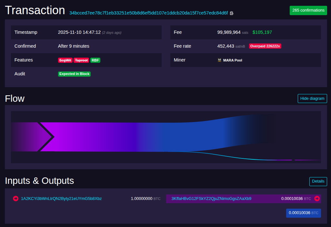Screen dimensions: 331x227
Task: Click the 265 confirmations badge
Action: point(308,10)
